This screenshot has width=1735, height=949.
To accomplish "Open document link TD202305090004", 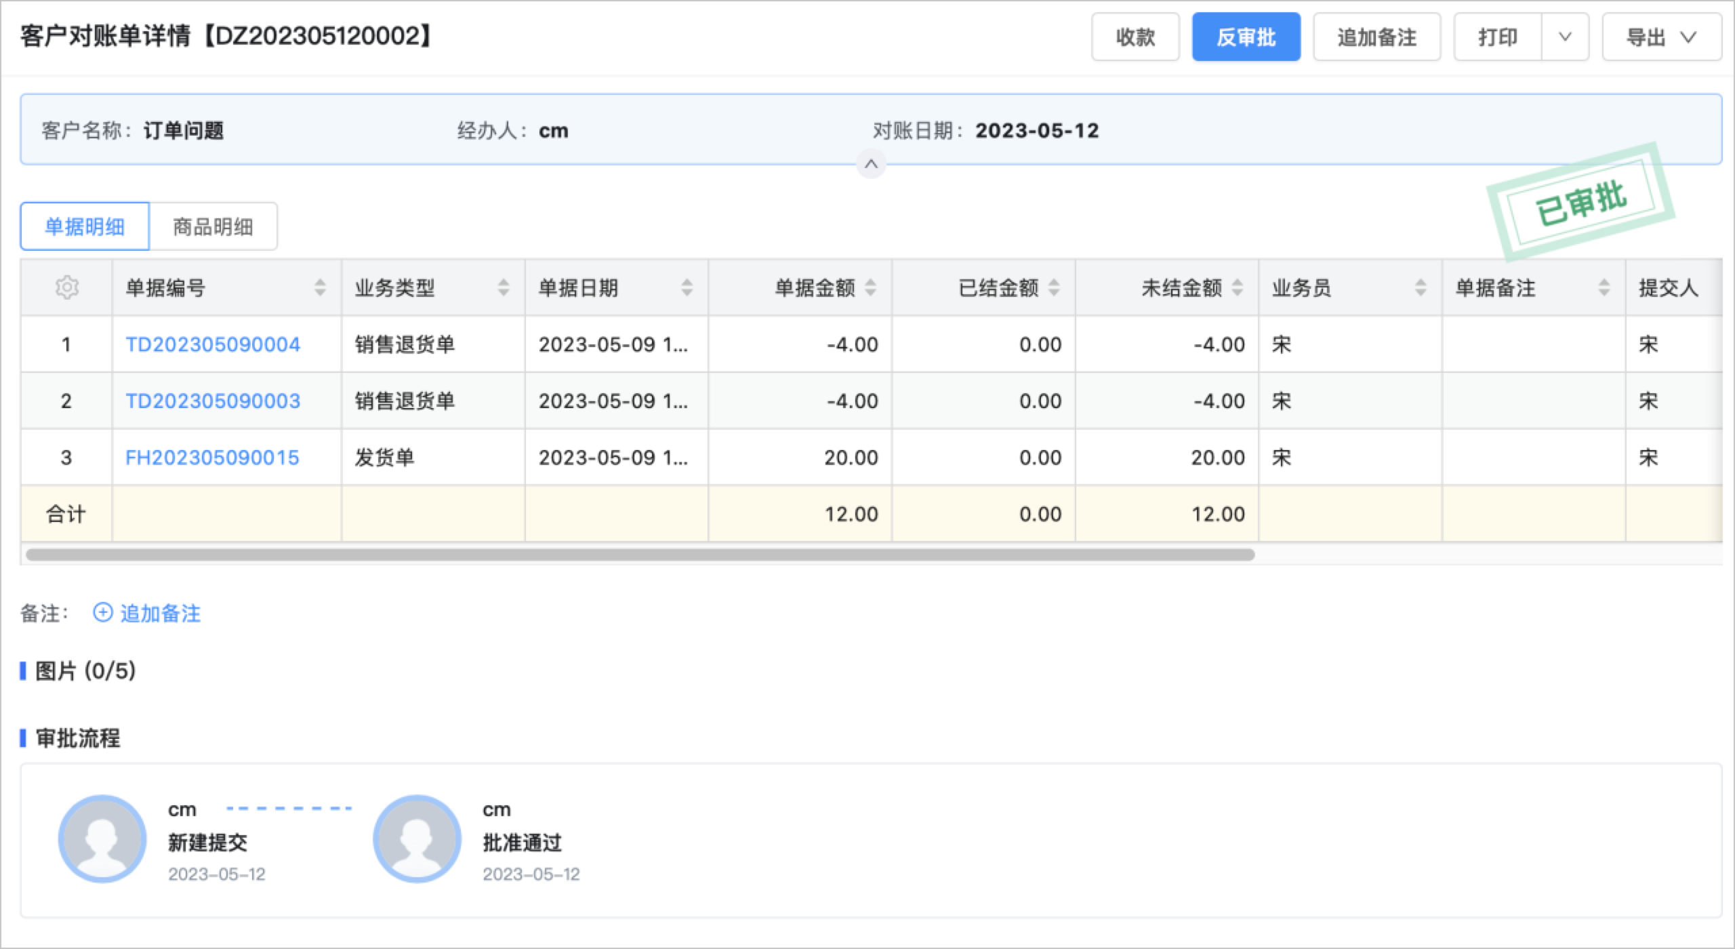I will tap(213, 344).
